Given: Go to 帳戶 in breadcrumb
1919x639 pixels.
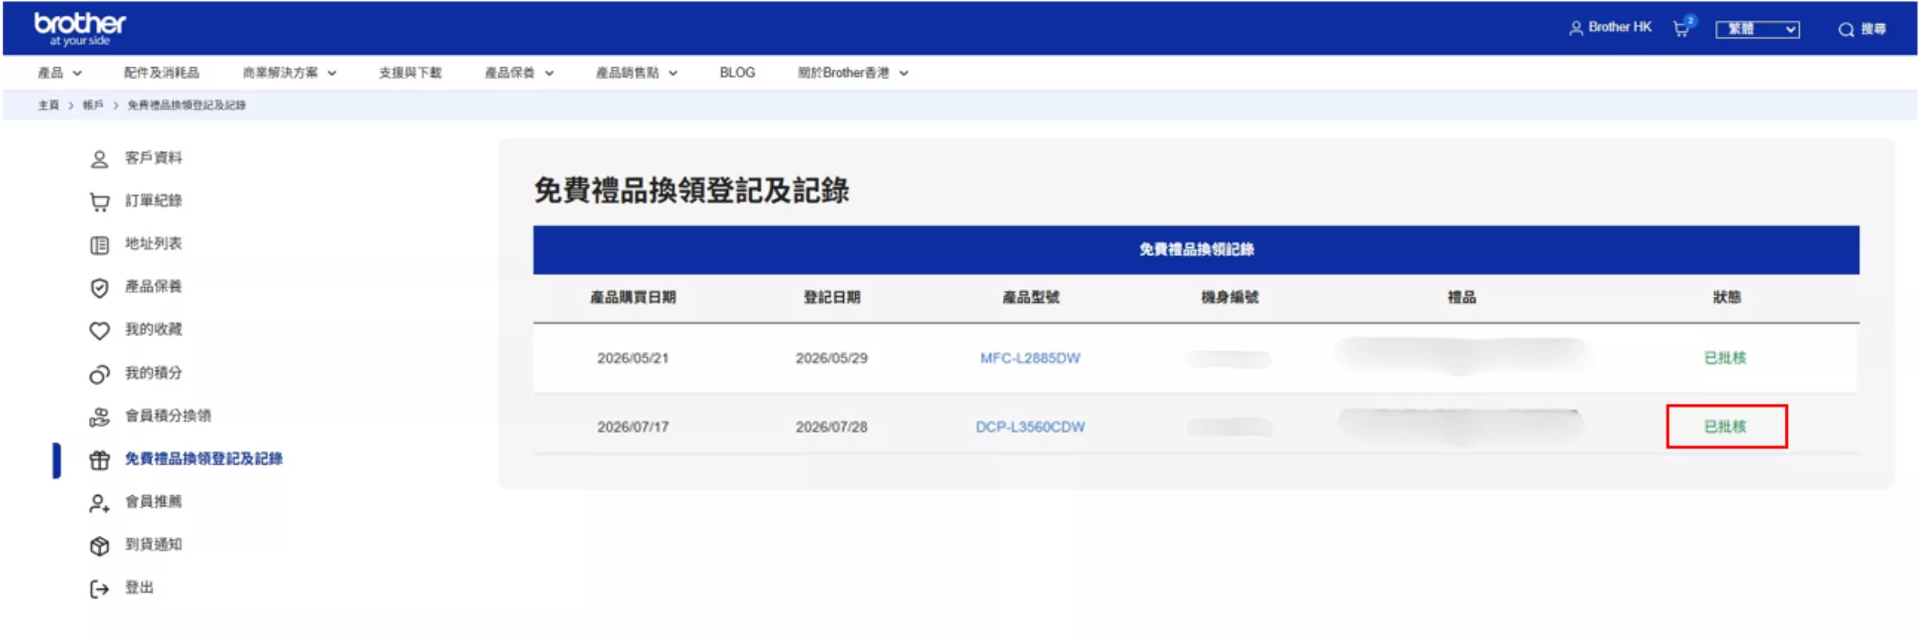Looking at the screenshot, I should [x=93, y=105].
